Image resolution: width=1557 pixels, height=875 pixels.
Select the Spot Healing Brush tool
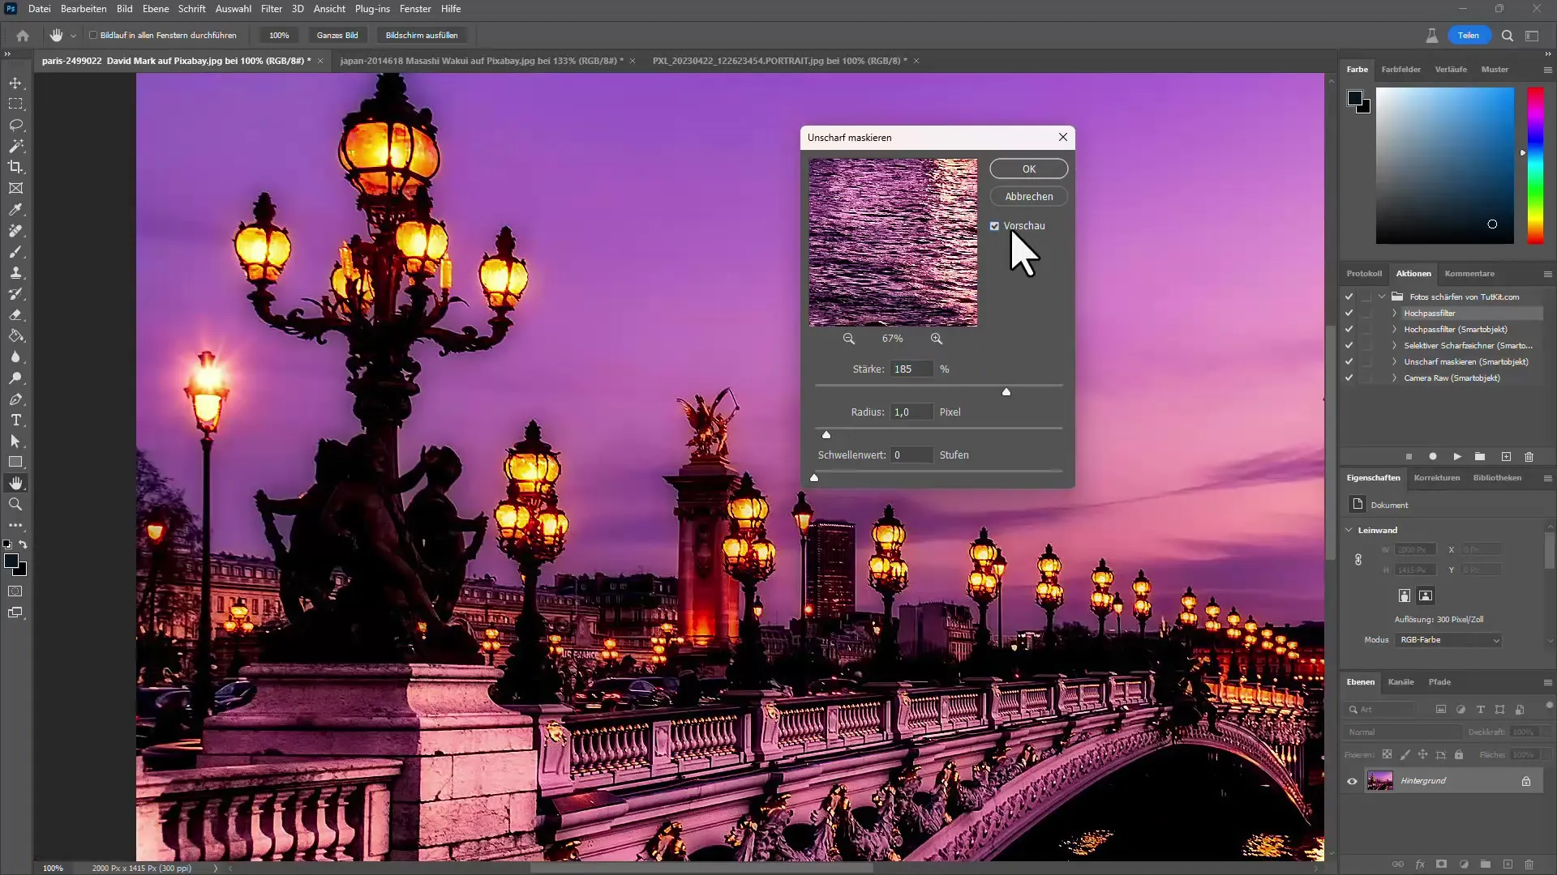tap(15, 231)
